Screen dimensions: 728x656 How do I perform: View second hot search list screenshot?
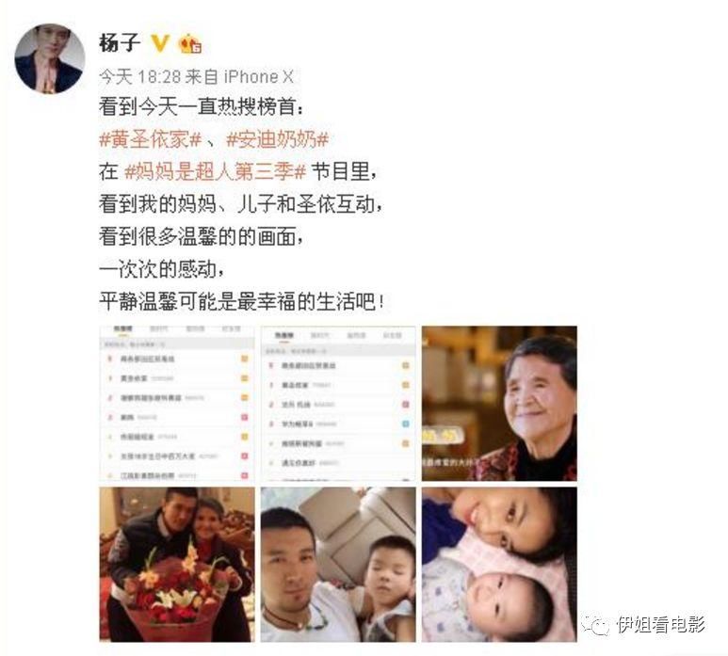(338, 403)
